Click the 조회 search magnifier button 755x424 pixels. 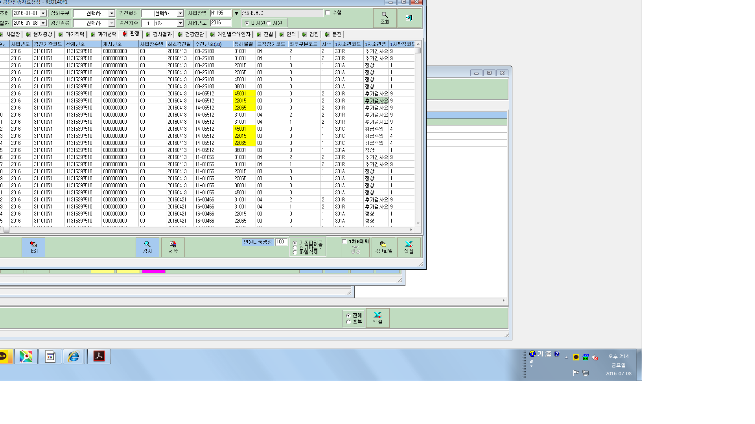[385, 18]
